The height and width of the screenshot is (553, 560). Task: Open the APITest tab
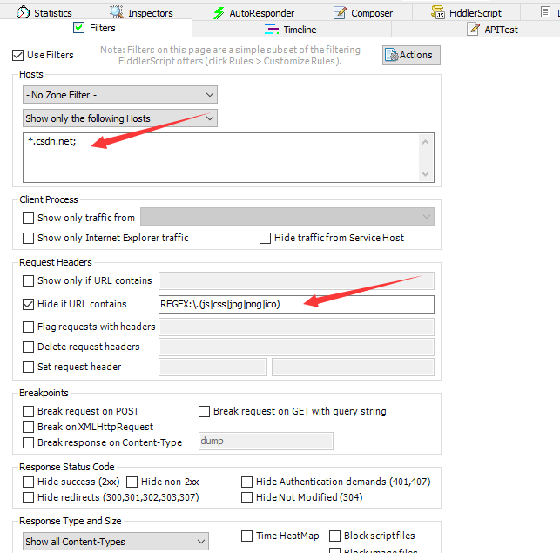[x=493, y=30]
